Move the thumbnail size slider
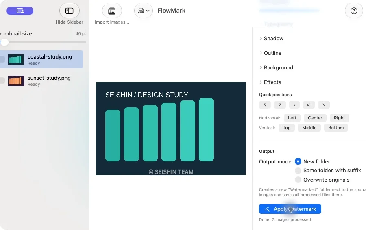This screenshot has width=366, height=230. pyautogui.click(x=4, y=42)
